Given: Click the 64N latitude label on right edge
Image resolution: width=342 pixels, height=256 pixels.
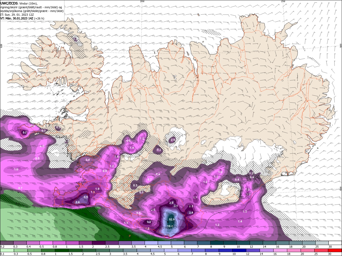Looking at the screenshot, I should pos(341,189).
